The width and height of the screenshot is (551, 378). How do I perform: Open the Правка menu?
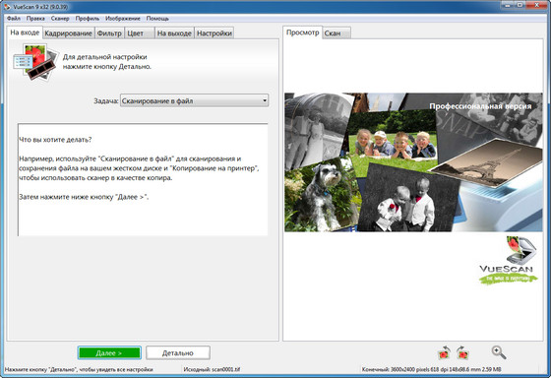35,19
